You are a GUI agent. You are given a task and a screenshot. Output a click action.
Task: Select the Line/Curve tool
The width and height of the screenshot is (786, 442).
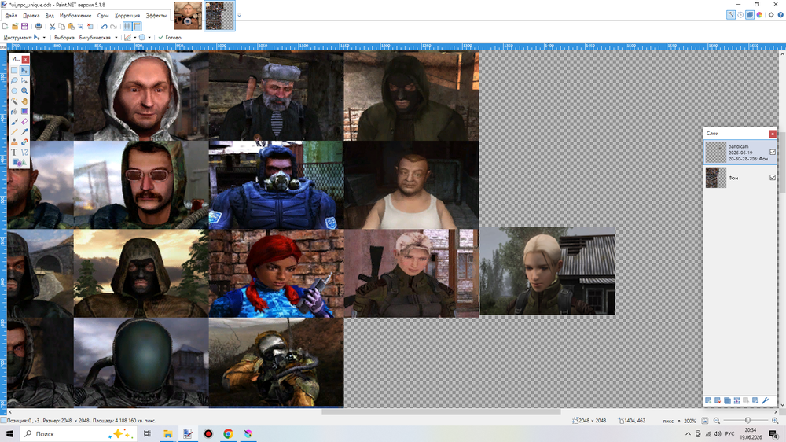tap(24, 152)
